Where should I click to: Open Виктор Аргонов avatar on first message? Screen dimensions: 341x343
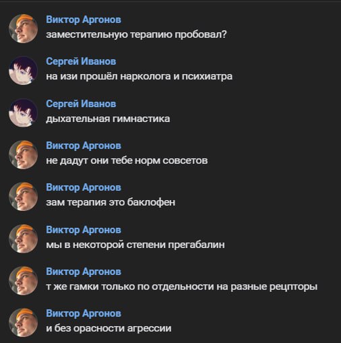[23, 28]
